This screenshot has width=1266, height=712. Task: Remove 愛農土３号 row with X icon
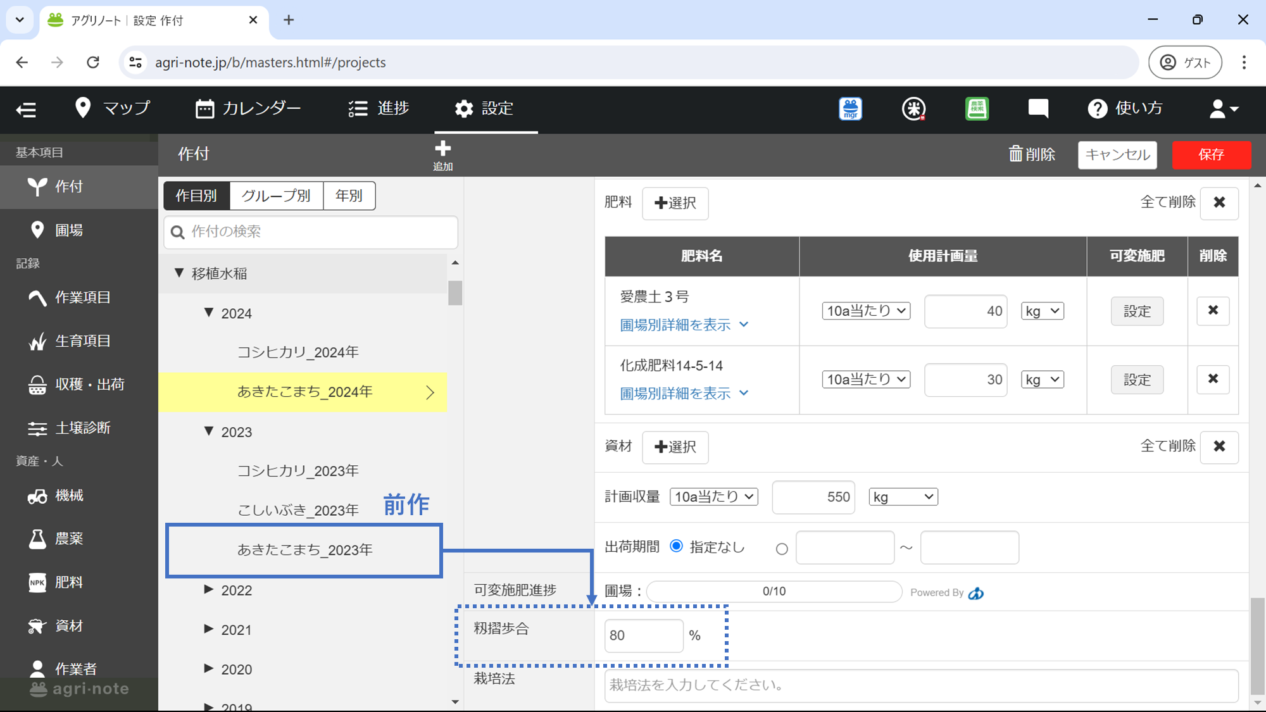(1212, 310)
